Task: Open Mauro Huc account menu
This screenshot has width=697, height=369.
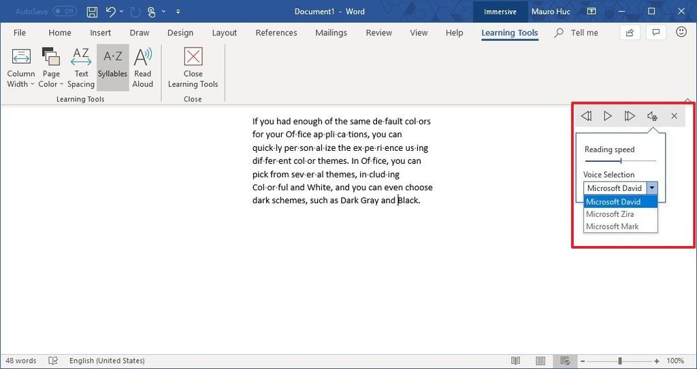Action: point(551,12)
